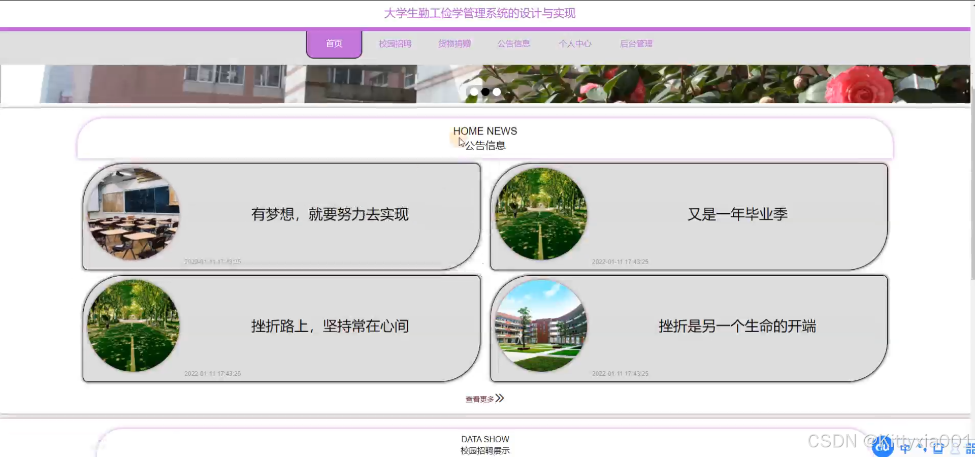
Task: Open 货物捐赠 navigation item
Action: pos(454,44)
